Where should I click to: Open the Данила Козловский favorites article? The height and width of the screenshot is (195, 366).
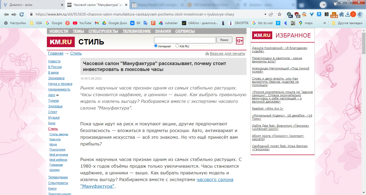(x=279, y=50)
